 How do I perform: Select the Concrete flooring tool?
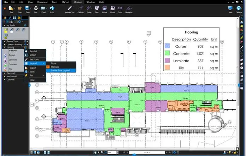tap(6, 64)
